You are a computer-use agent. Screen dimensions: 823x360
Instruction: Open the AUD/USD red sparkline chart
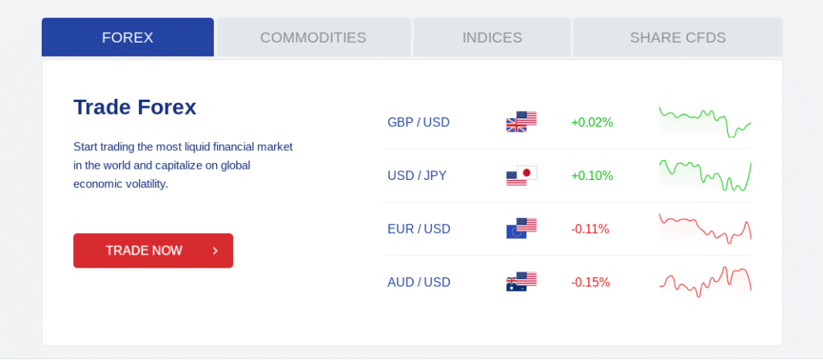(x=705, y=281)
